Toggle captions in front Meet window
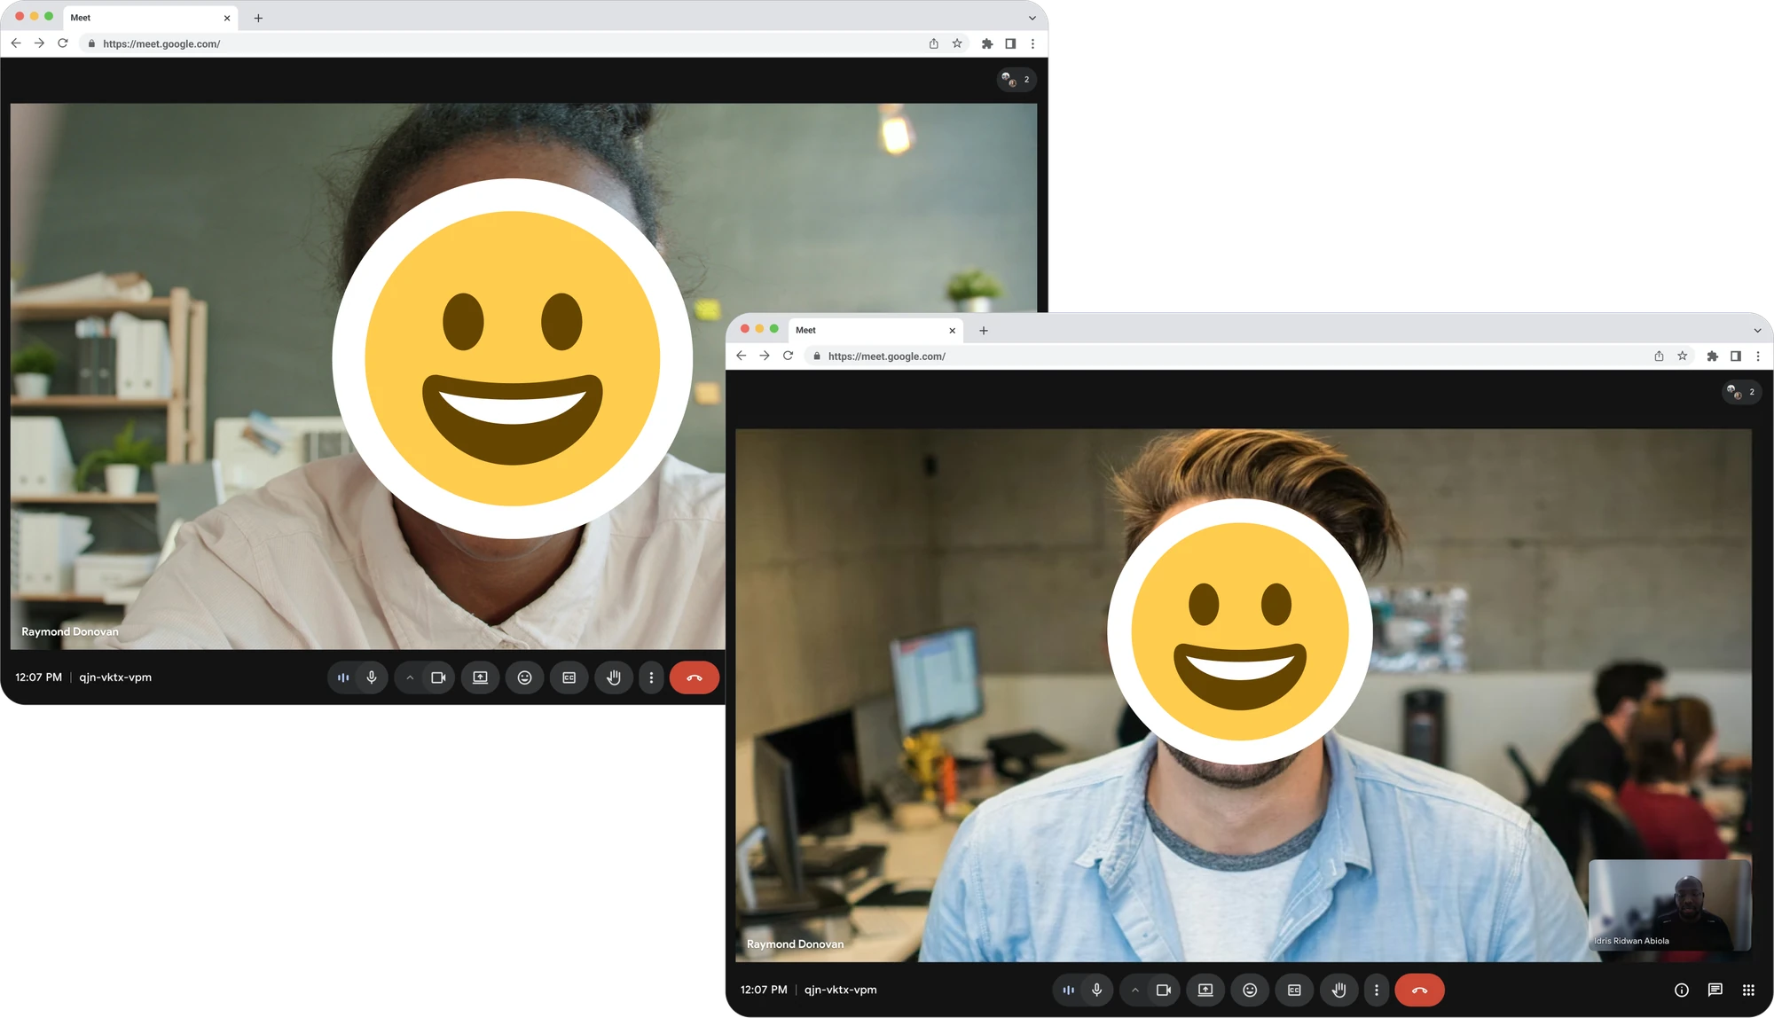 pyautogui.click(x=1295, y=990)
